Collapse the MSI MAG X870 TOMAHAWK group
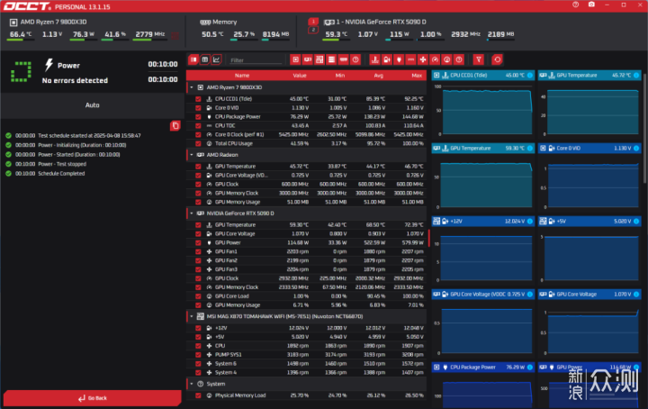The height and width of the screenshot is (409, 648). coord(192,317)
